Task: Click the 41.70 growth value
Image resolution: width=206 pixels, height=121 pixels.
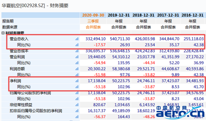Action: [199, 87]
